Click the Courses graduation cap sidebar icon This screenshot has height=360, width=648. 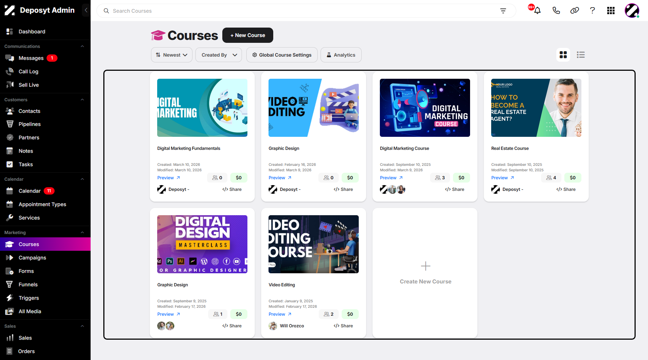pyautogui.click(x=10, y=244)
